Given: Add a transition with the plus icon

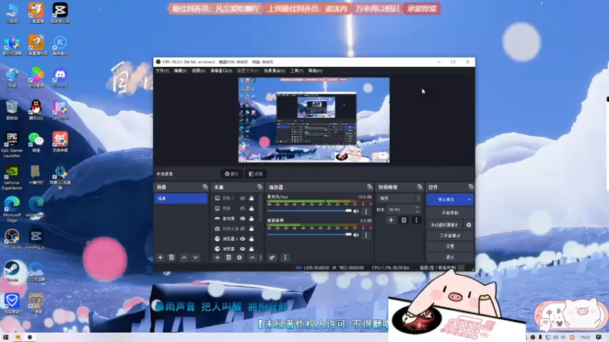Looking at the screenshot, I should (391, 220).
